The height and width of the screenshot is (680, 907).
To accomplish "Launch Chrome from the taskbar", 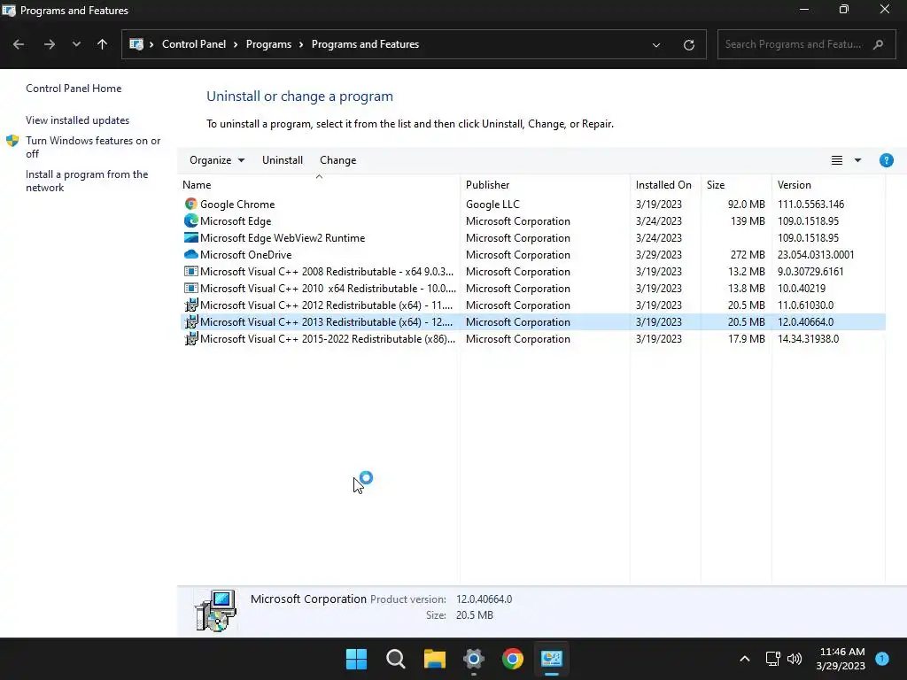I will click(513, 659).
